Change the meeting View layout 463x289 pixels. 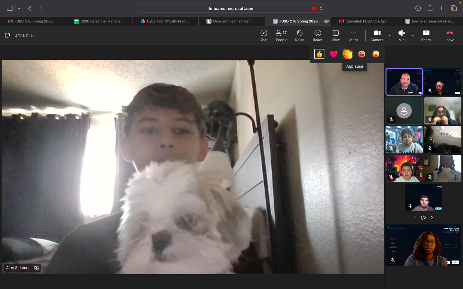click(335, 35)
